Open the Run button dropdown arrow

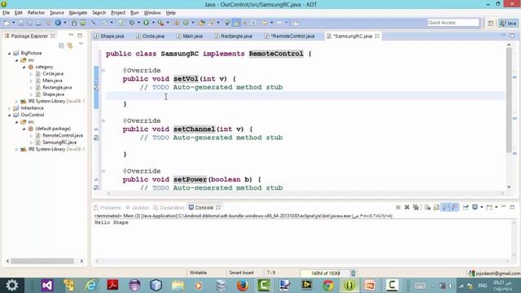pos(153,23)
